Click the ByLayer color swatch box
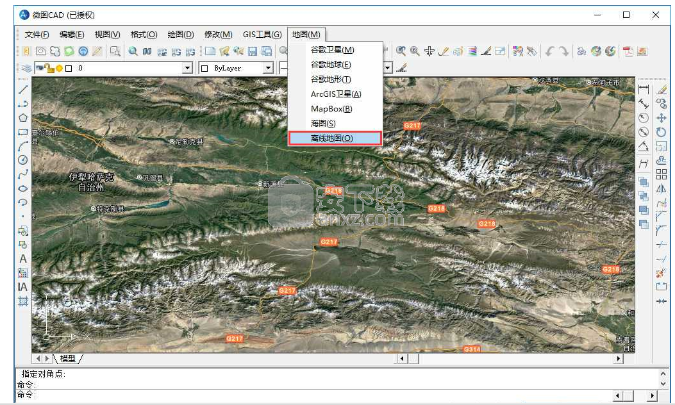The width and height of the screenshot is (675, 405). 204,69
